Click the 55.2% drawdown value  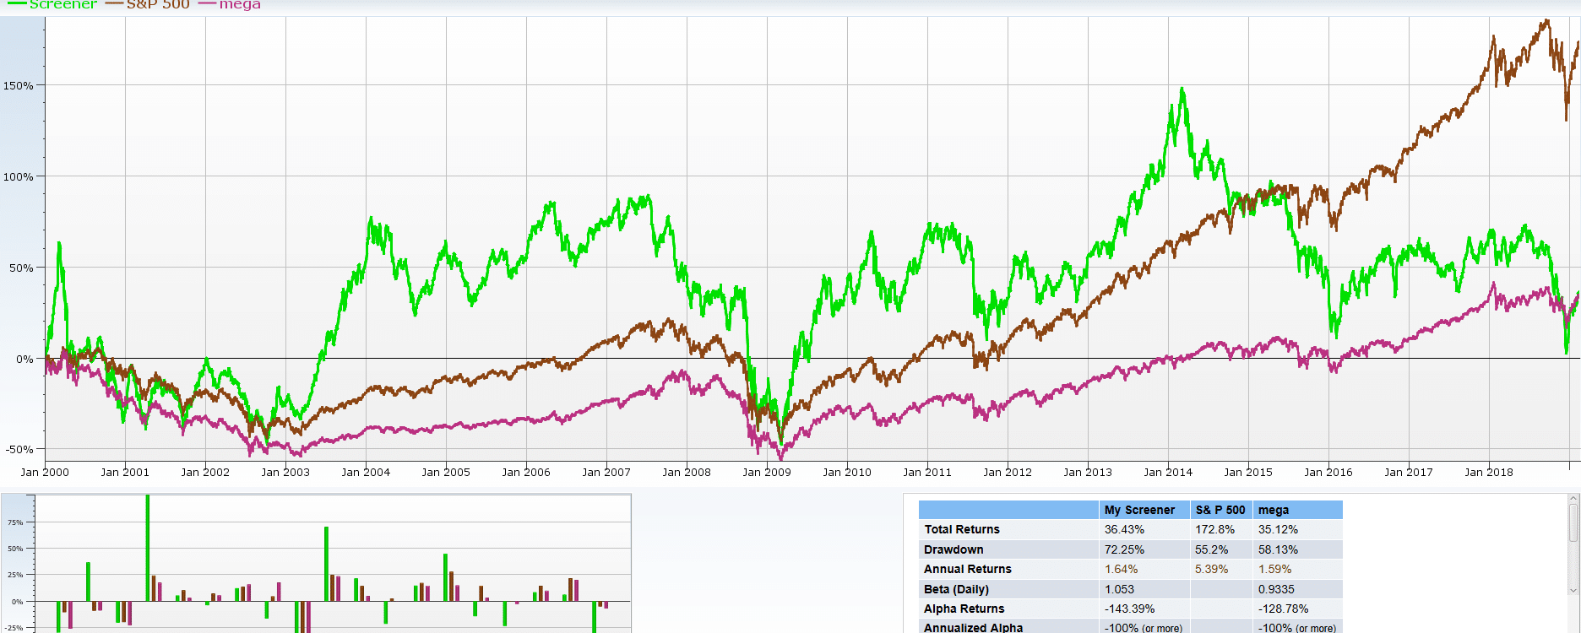(1211, 549)
